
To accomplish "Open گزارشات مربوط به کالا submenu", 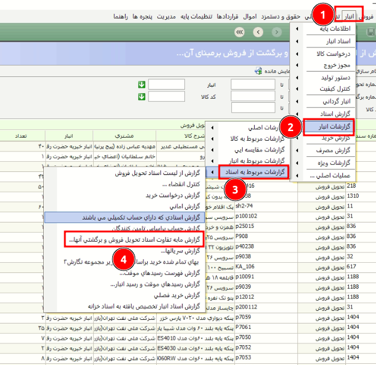I will (x=247, y=138).
